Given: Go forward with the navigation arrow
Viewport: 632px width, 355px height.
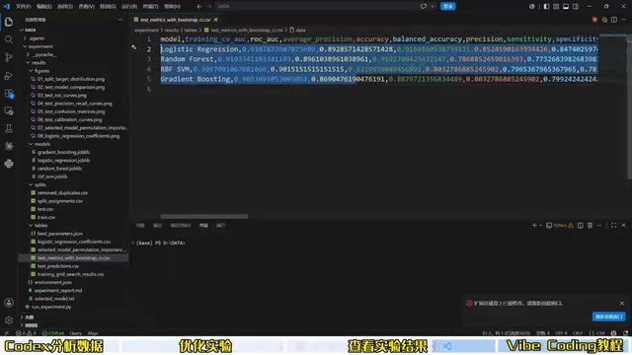Looking at the screenshot, I should coord(208,7).
